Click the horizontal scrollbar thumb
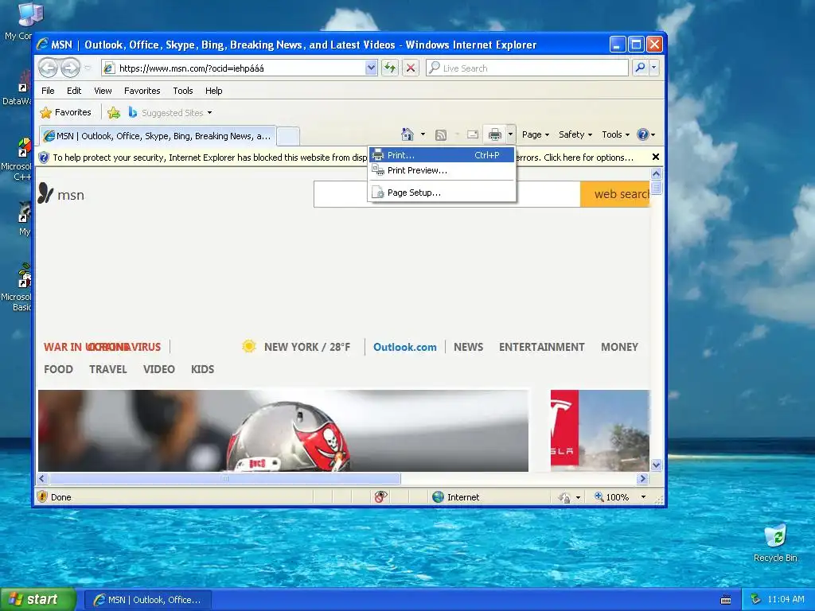The image size is (815, 611). [225, 478]
